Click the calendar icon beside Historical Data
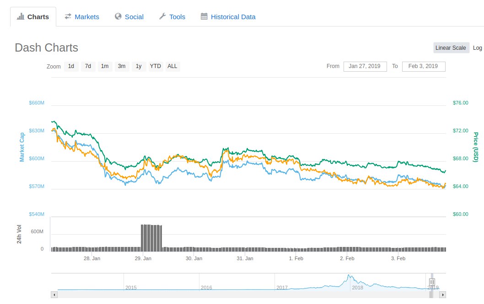The width and height of the screenshot is (484, 304). point(204,16)
